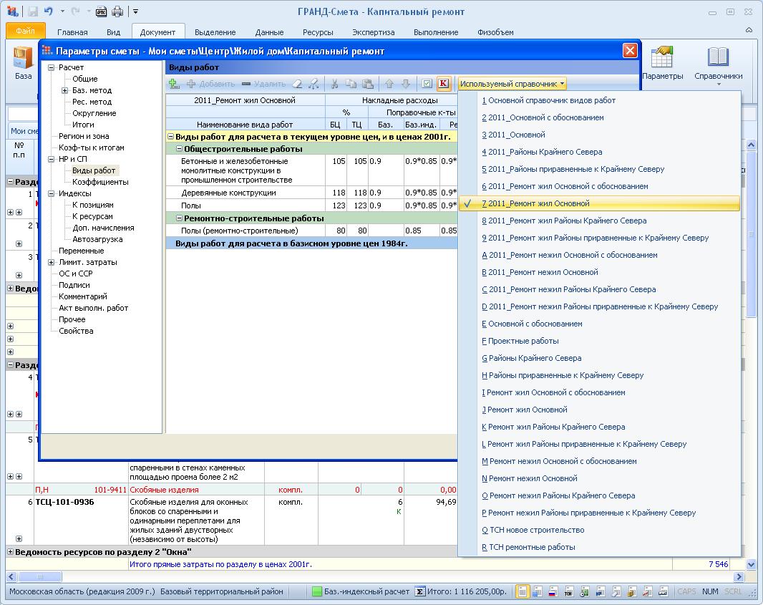Select the Полы row in works table
This screenshot has height=605, width=763.
point(191,205)
